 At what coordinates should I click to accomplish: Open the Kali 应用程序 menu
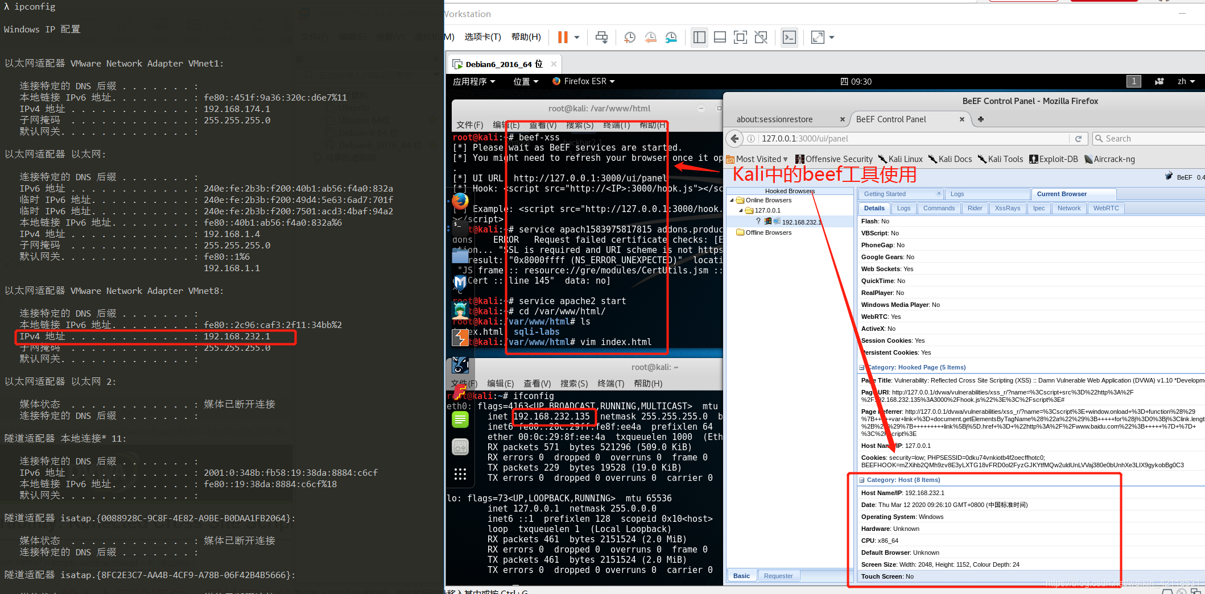coord(474,81)
